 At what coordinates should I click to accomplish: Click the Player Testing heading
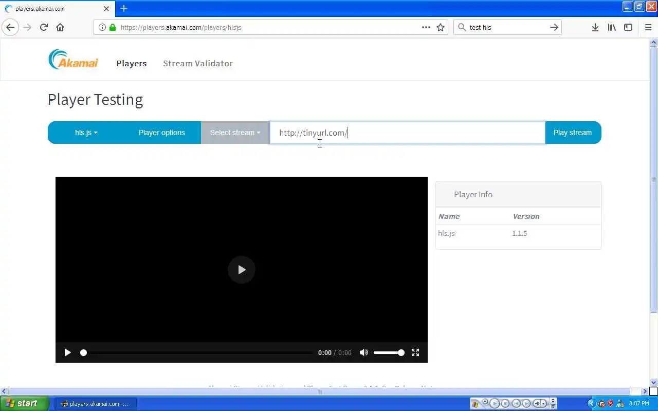click(95, 99)
